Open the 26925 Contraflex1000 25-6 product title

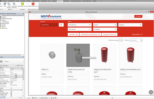tap(102, 71)
